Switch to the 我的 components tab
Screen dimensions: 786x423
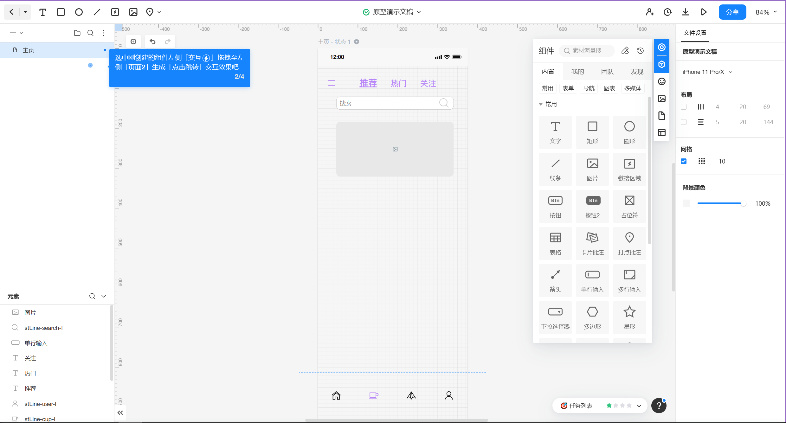pos(577,72)
